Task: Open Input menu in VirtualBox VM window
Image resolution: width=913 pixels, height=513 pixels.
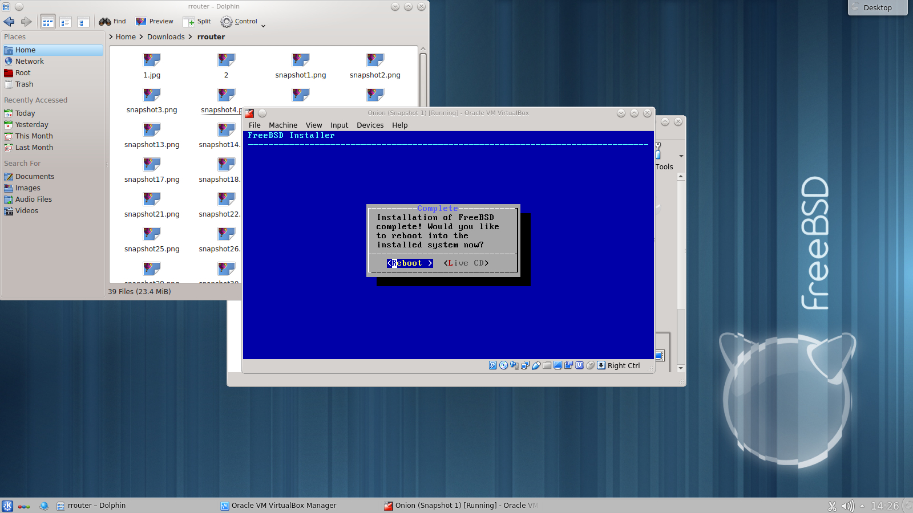Action: [339, 125]
